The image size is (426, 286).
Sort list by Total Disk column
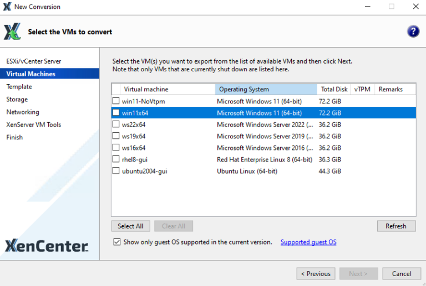(x=334, y=89)
